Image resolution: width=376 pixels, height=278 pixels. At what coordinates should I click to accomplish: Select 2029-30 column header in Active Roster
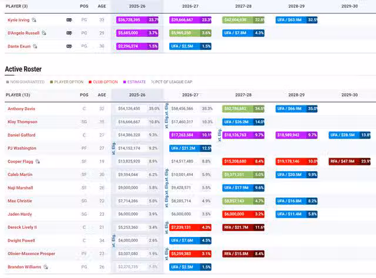click(350, 95)
